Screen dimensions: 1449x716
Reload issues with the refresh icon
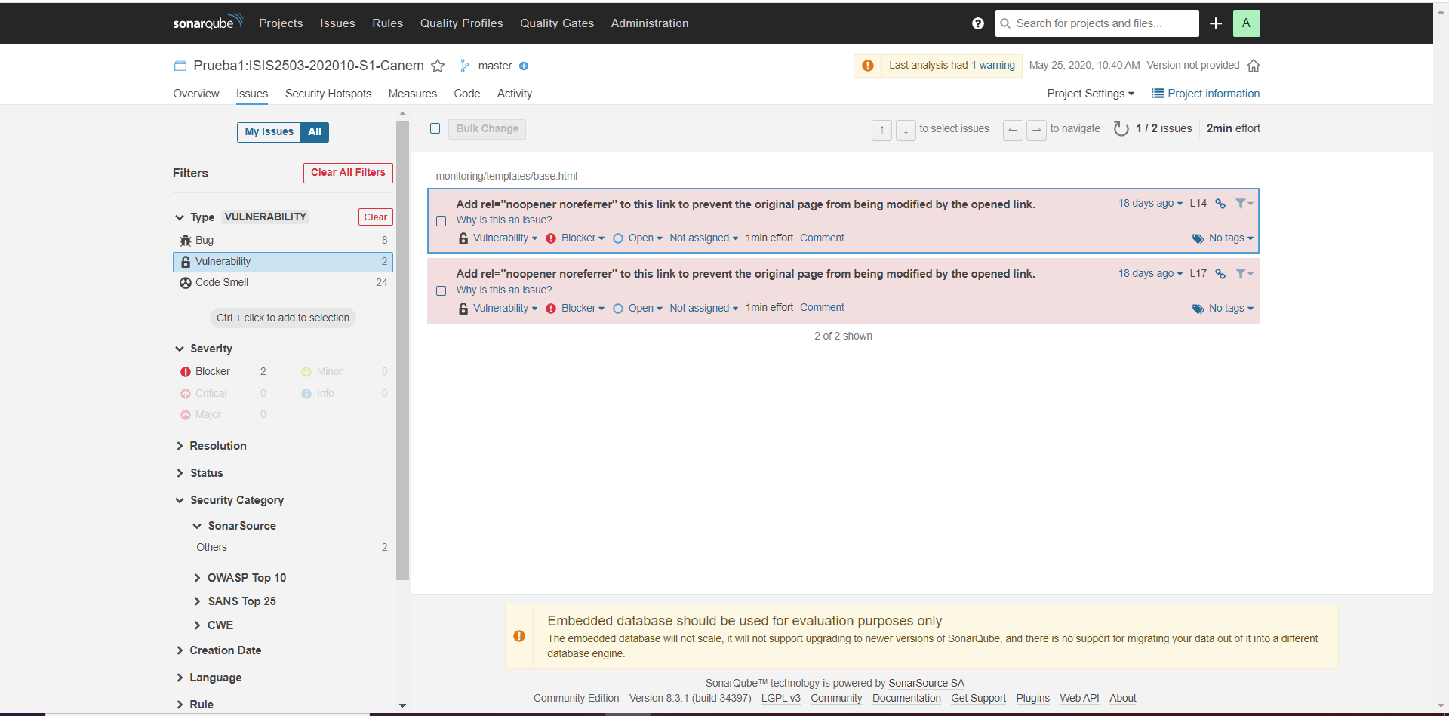[x=1121, y=129]
